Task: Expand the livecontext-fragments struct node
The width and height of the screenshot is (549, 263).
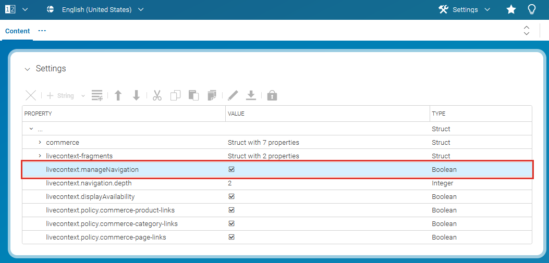Action: point(40,156)
